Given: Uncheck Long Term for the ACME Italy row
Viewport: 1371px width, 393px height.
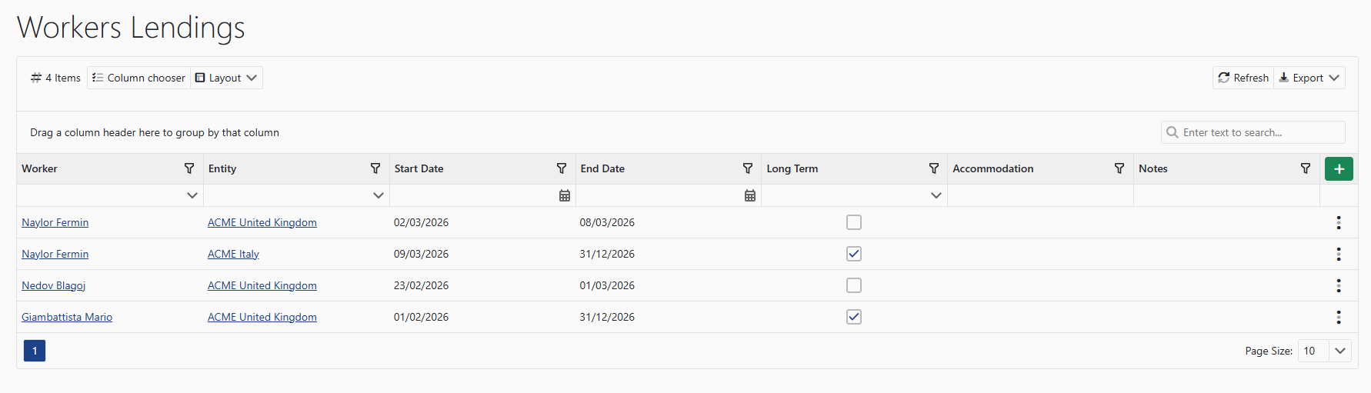Looking at the screenshot, I should 854,254.
